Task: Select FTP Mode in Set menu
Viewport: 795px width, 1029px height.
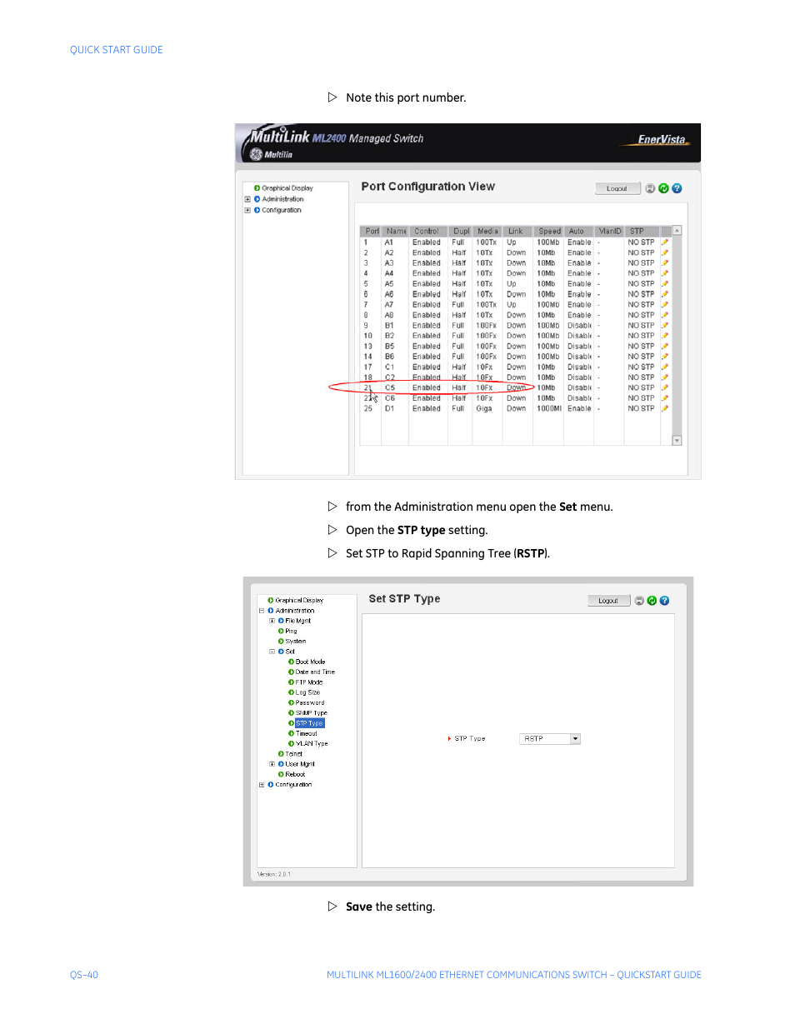Action: [x=309, y=682]
